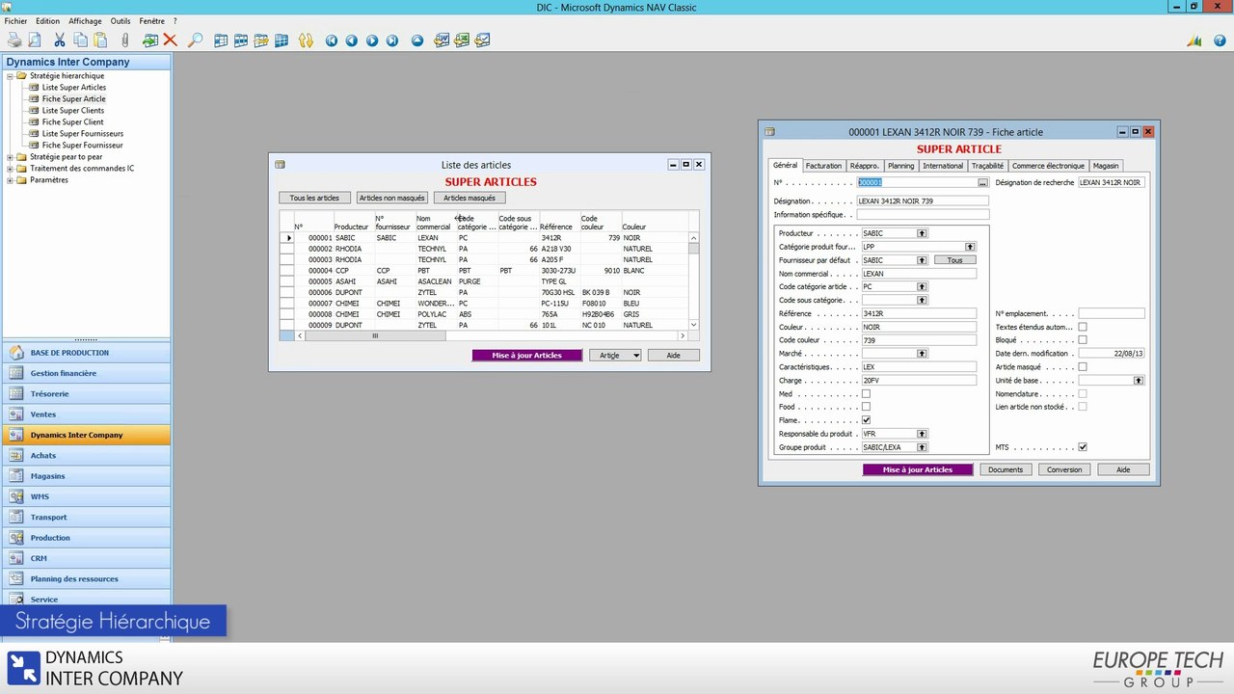Click the Send to Word icon
1234x694 pixels.
(x=442, y=40)
